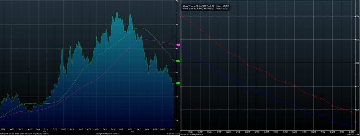Click the upper green moving average price tag
Image resolution: width=360 pixels, height=136 pixels.
178,61
